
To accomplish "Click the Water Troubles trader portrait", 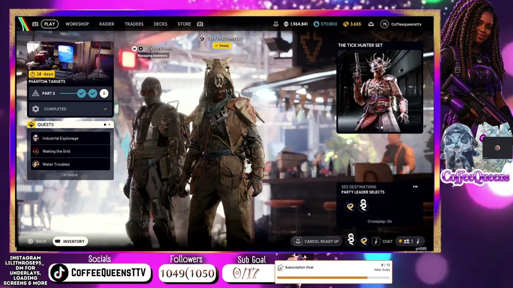I will pos(36,164).
